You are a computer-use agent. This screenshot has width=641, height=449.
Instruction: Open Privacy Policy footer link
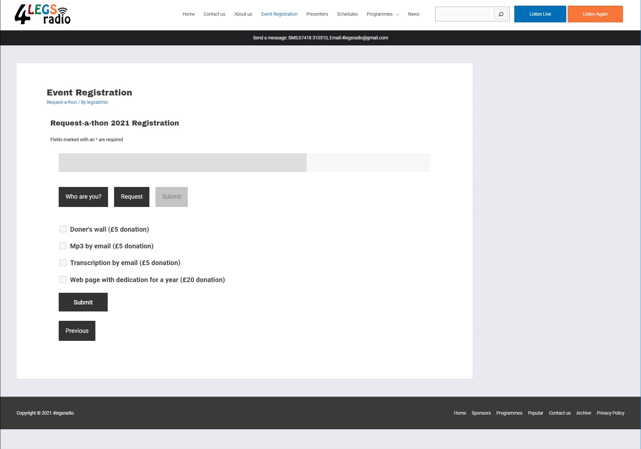(x=610, y=413)
